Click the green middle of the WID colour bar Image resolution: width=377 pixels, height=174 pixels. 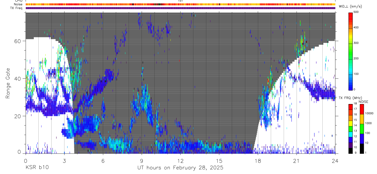tap(351, 51)
